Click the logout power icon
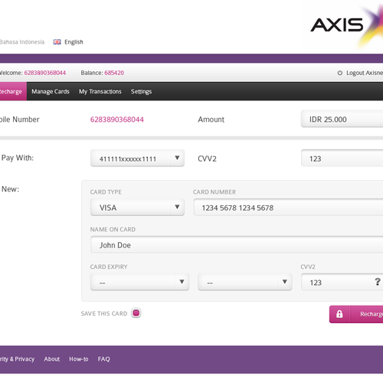Image resolution: width=383 pixels, height=383 pixels. pos(340,73)
